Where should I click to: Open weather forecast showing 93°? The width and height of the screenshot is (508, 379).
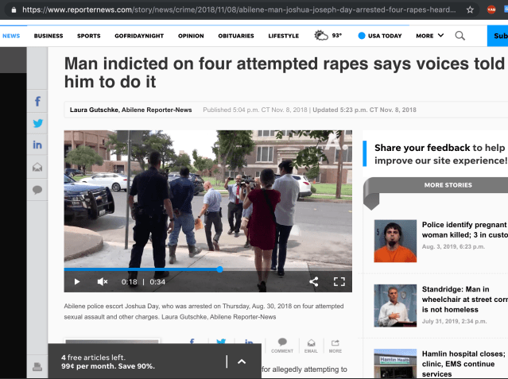(x=328, y=35)
